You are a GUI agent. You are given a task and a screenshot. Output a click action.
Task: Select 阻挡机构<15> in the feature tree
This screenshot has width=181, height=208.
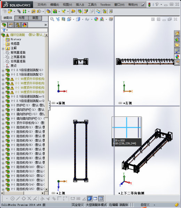click(25, 189)
